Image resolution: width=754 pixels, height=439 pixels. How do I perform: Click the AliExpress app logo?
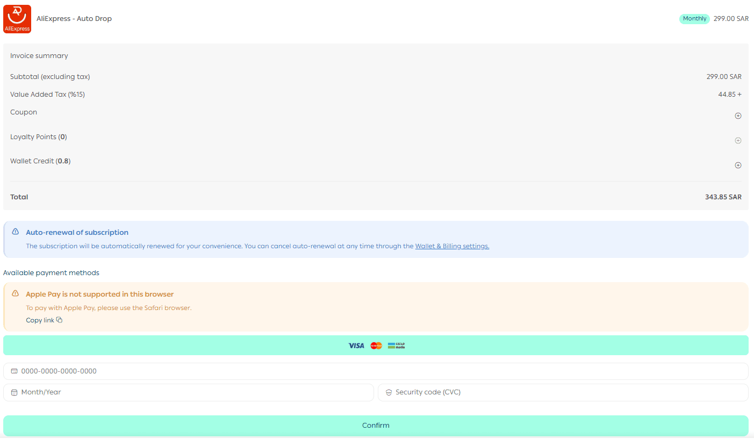point(17,19)
